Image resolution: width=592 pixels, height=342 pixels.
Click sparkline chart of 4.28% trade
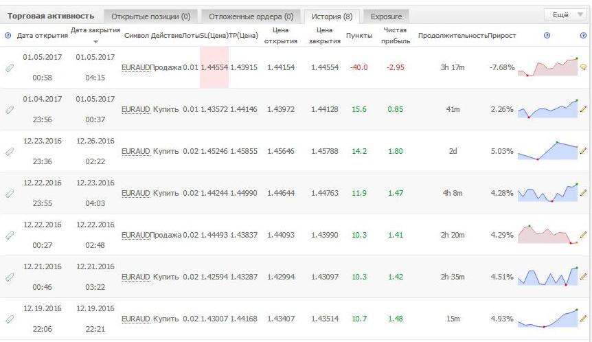(x=548, y=193)
